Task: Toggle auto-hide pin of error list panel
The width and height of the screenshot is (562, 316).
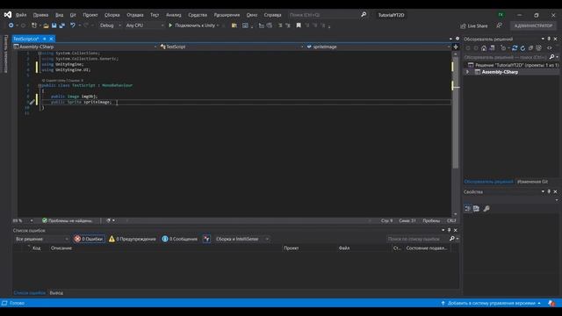Action: pyautogui.click(x=449, y=230)
